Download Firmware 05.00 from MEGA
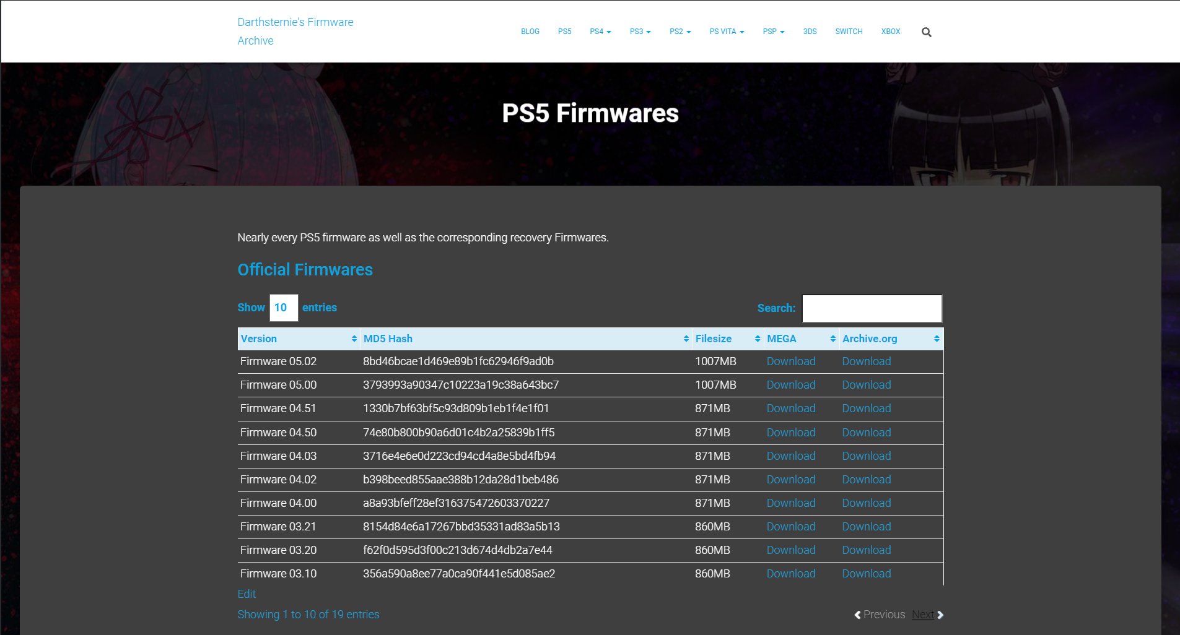The height and width of the screenshot is (635, 1180). [x=791, y=385]
